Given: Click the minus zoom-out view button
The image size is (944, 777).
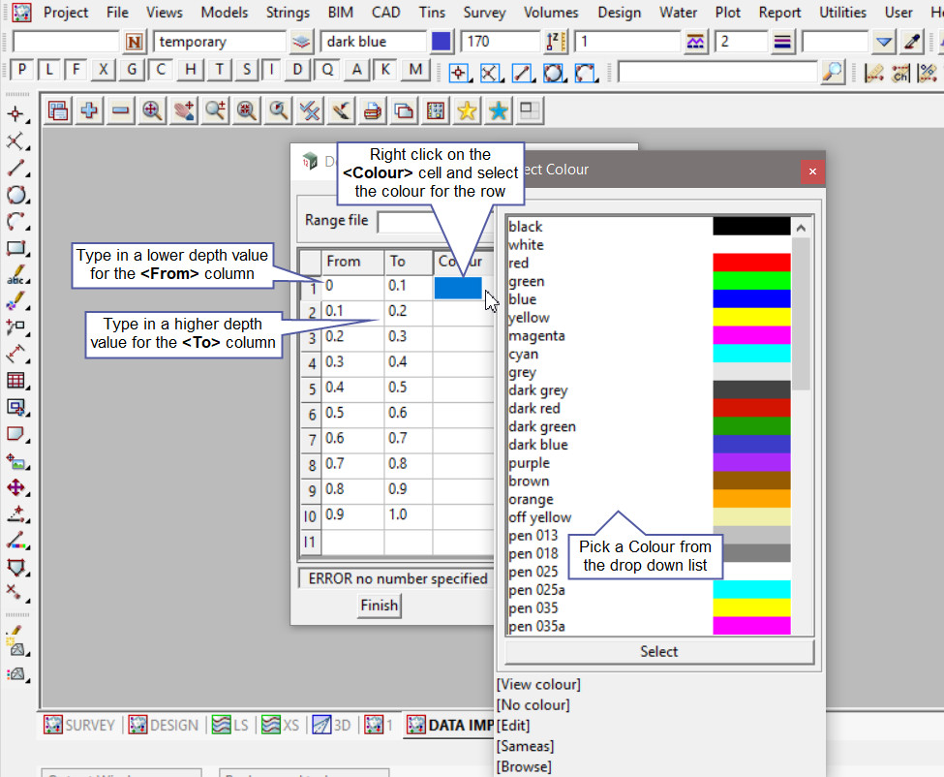Looking at the screenshot, I should (x=120, y=110).
